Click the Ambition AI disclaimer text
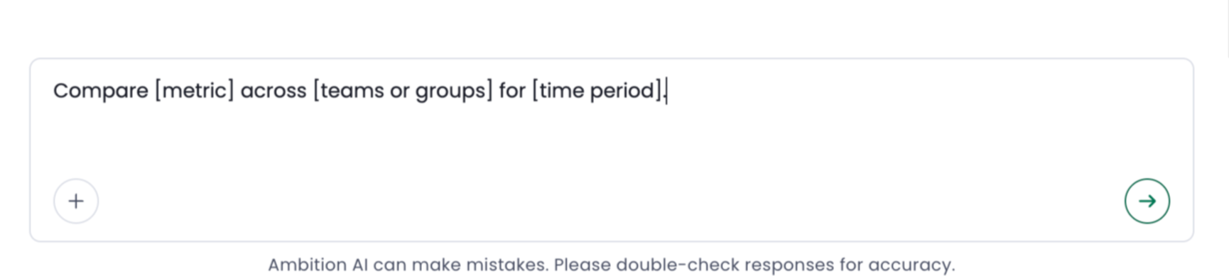The height and width of the screenshot is (276, 1229). coord(611,265)
